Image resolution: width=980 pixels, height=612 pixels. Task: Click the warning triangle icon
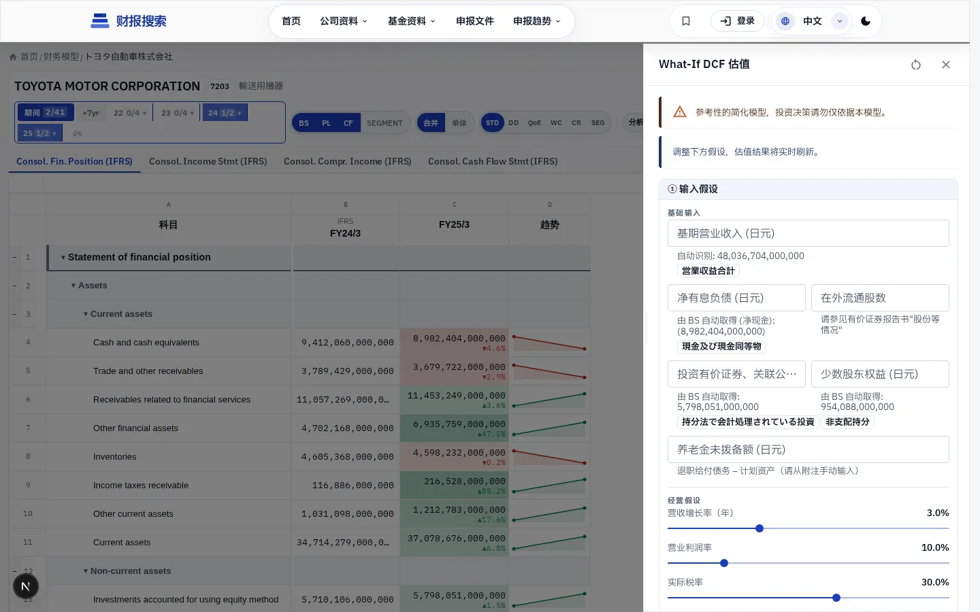click(x=680, y=112)
